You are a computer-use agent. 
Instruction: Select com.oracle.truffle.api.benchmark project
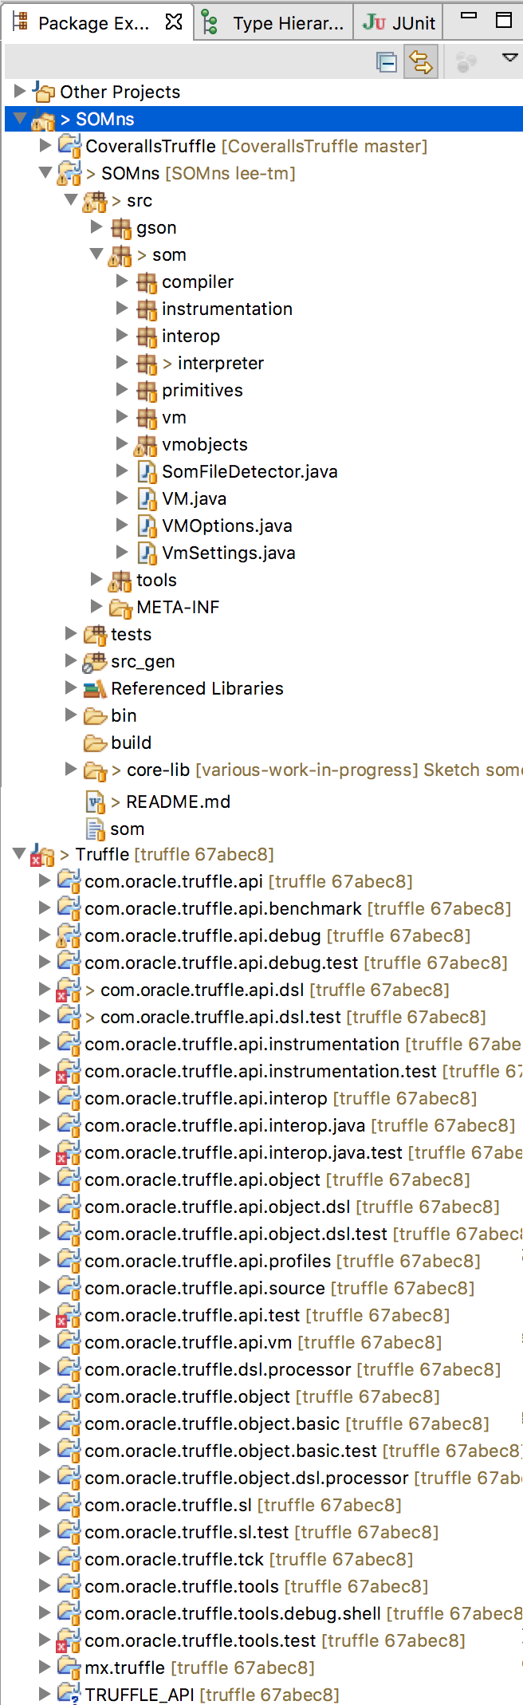point(298,908)
